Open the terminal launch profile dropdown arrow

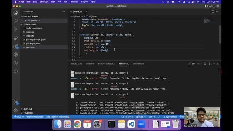[201, 64]
